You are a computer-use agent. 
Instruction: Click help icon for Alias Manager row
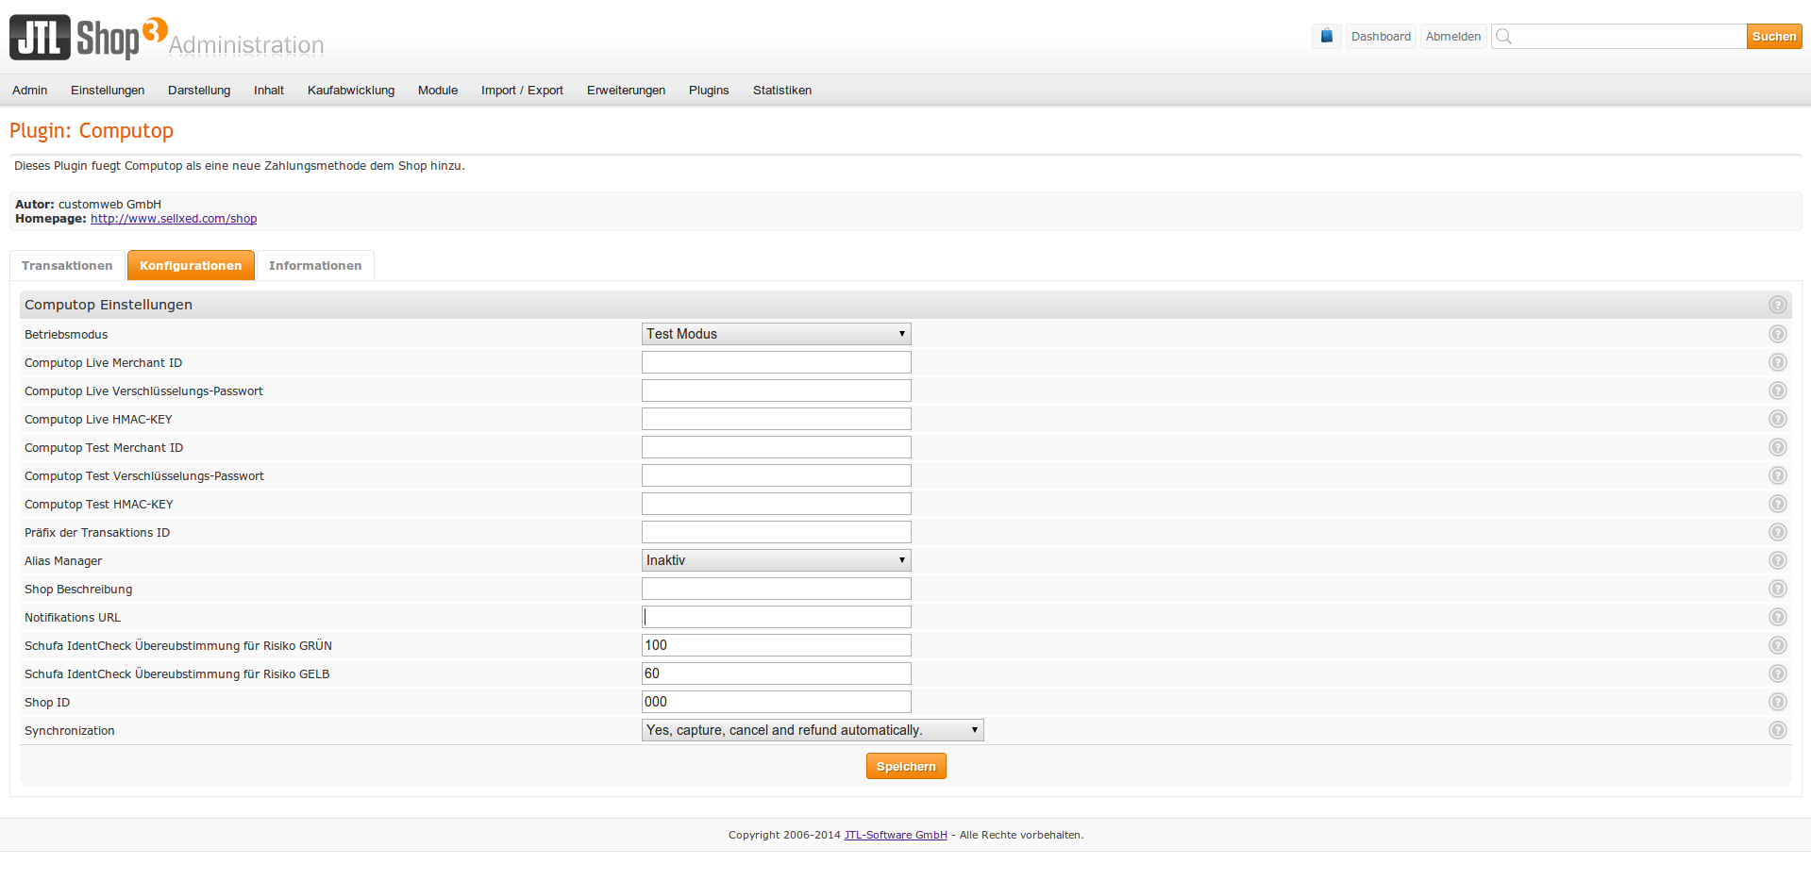(x=1777, y=560)
